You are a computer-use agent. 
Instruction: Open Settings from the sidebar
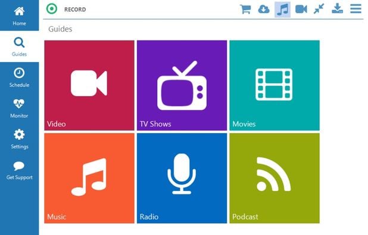pyautogui.click(x=19, y=139)
